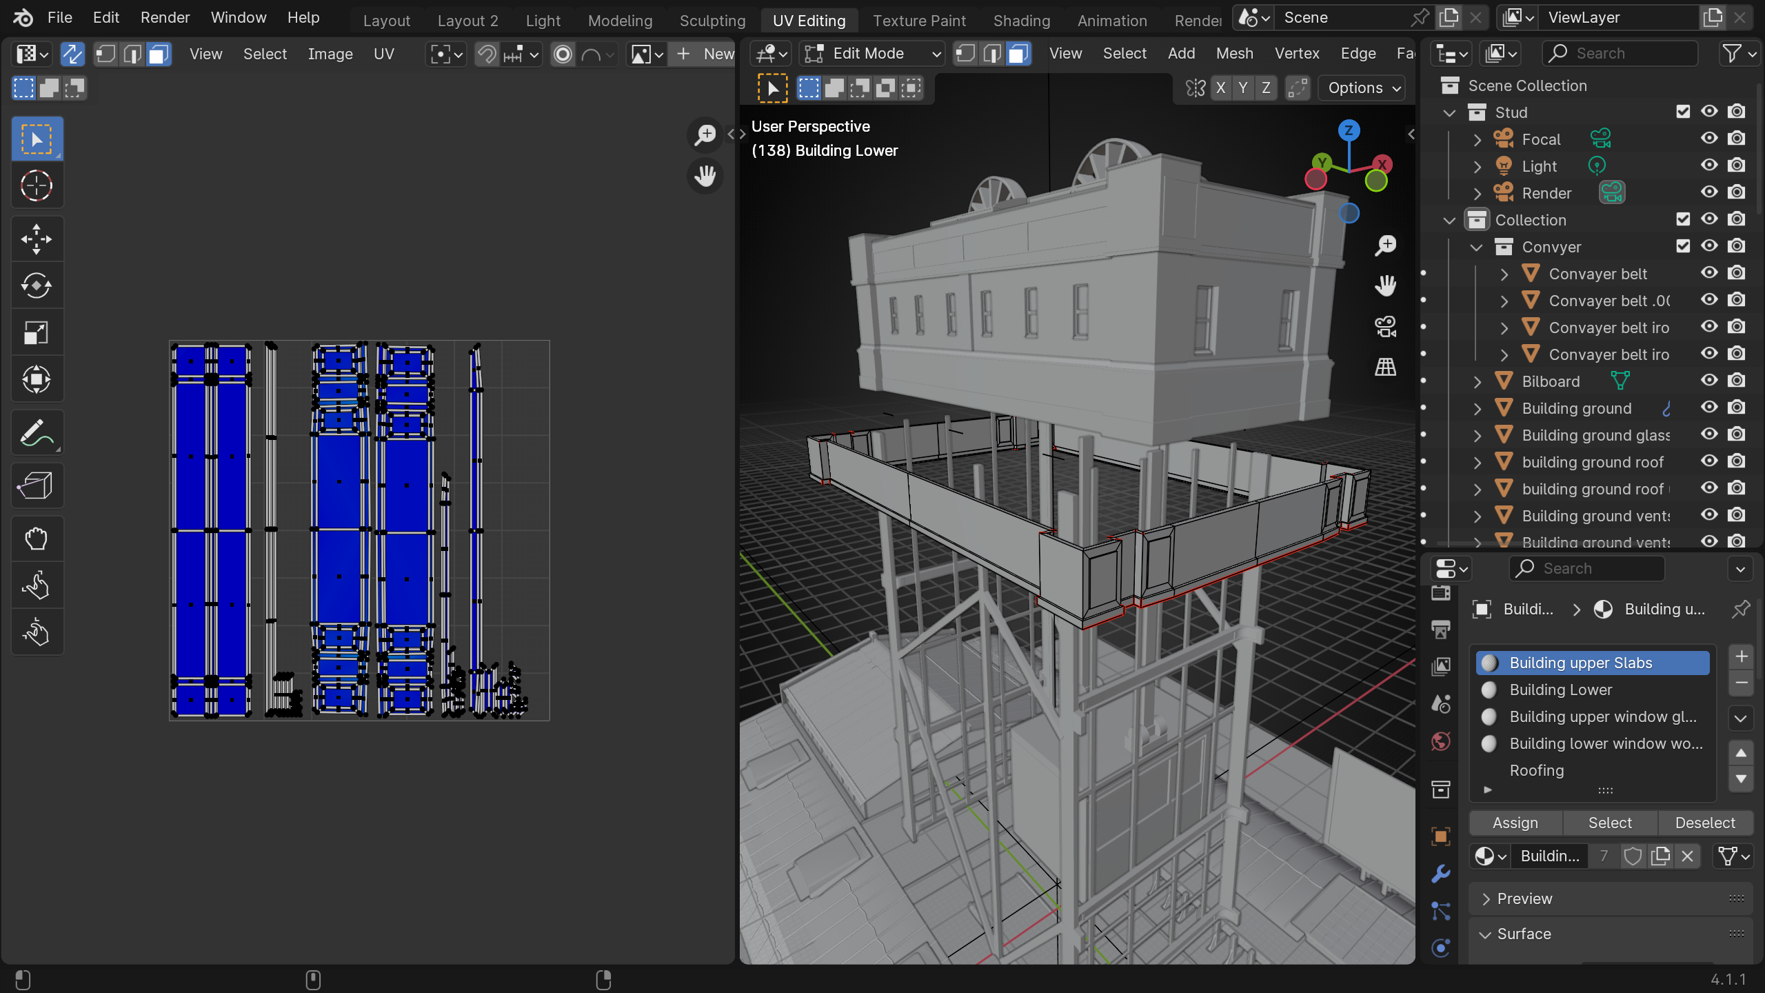Image resolution: width=1765 pixels, height=993 pixels.
Task: Toggle X mirror axis in viewport
Action: coord(1220,88)
